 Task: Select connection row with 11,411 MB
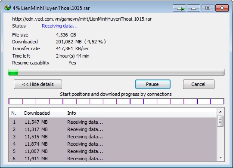pos(112,158)
